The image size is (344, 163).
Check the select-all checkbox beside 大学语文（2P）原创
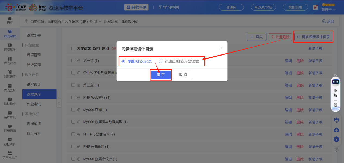pos(73,48)
